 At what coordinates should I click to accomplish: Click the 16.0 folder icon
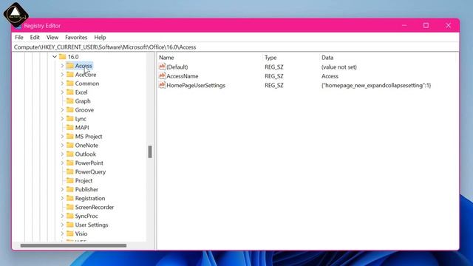[62, 57]
